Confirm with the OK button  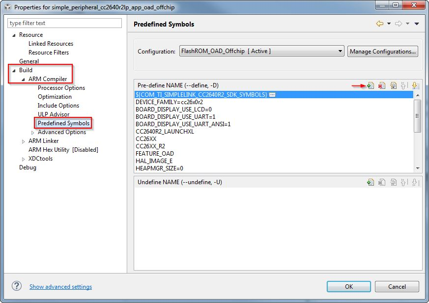pos(349,287)
